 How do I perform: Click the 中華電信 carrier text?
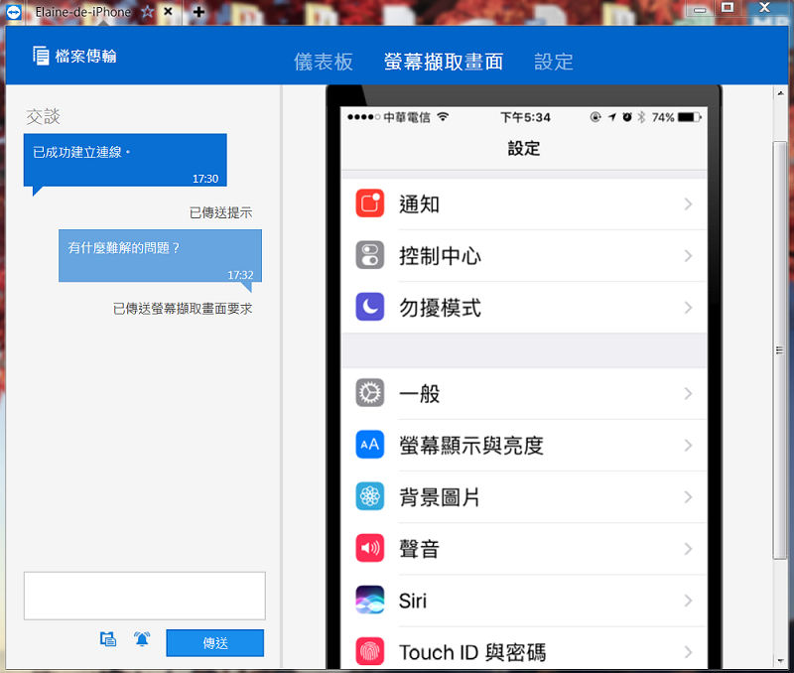coord(407,117)
